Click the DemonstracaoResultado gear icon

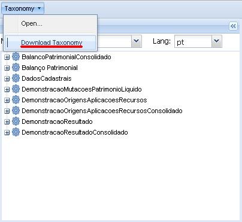coord(16,121)
